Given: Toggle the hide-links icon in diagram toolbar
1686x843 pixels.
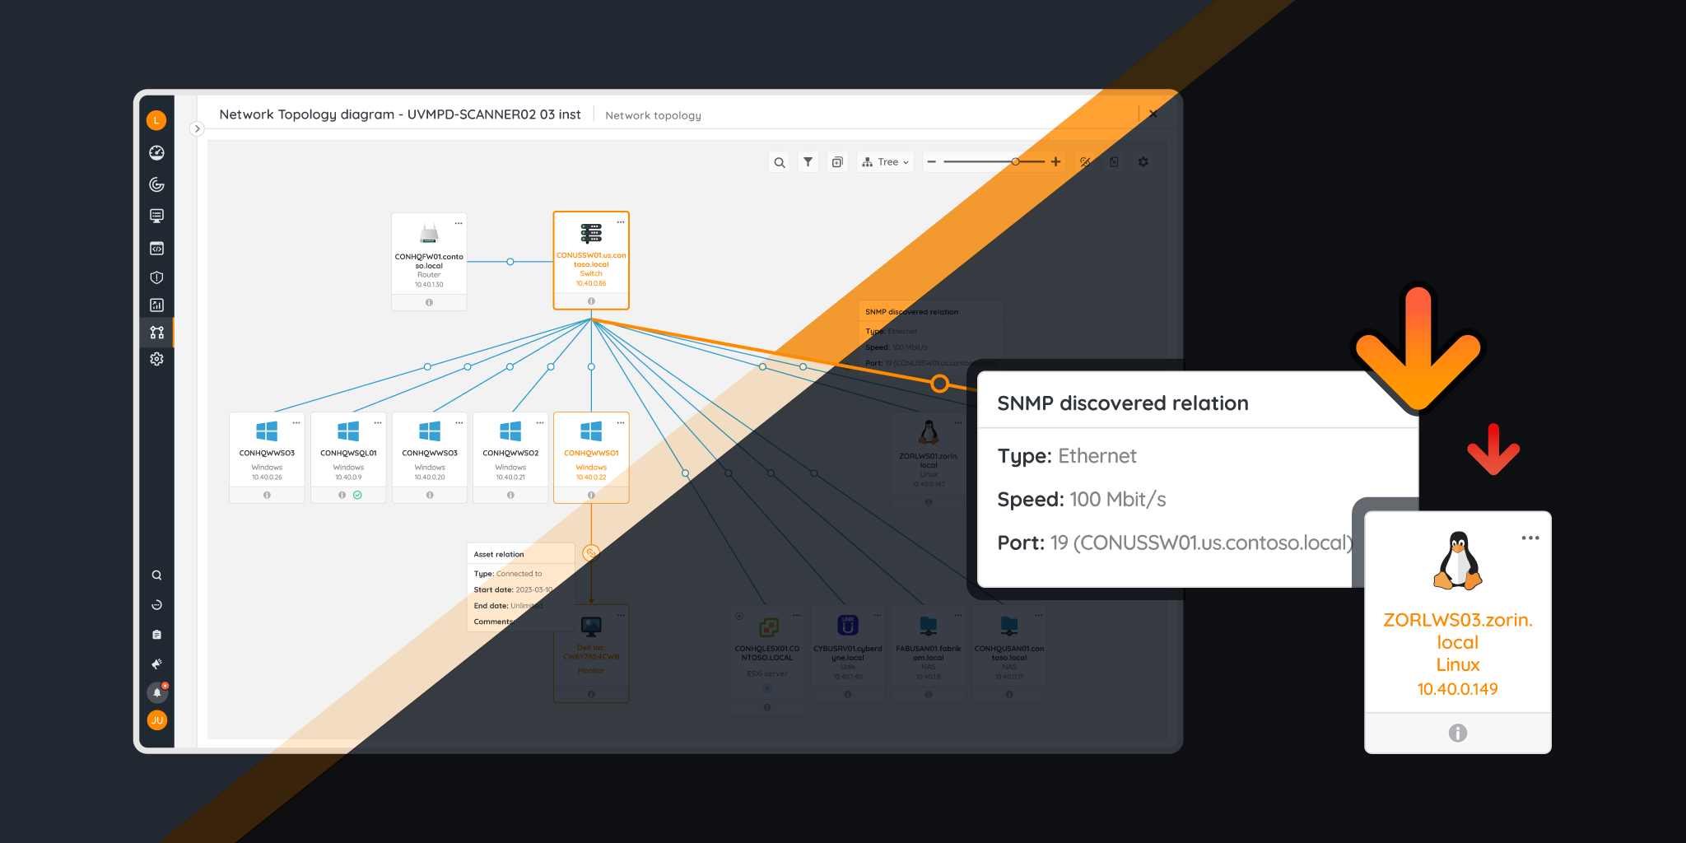Looking at the screenshot, I should point(1085,162).
